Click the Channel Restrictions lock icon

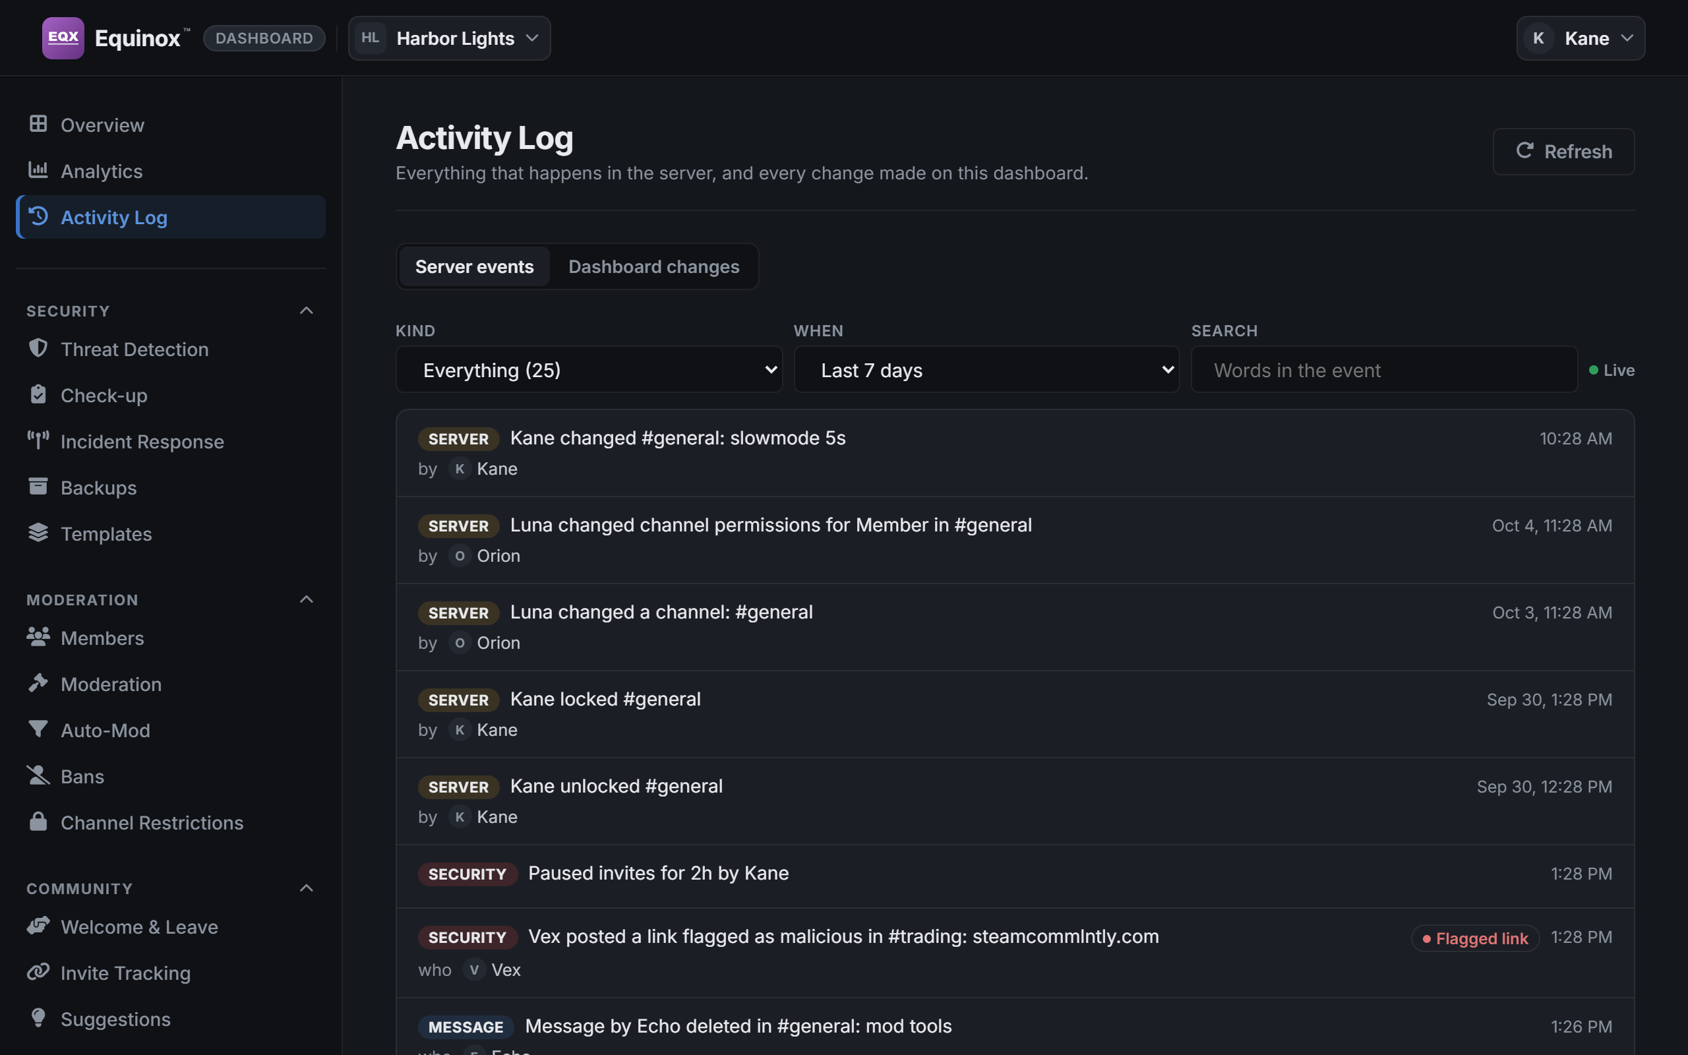click(x=38, y=822)
